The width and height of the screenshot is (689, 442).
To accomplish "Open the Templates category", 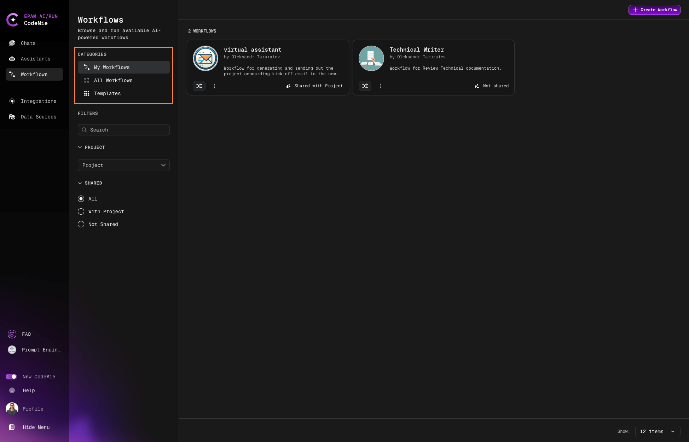I will (107, 93).
